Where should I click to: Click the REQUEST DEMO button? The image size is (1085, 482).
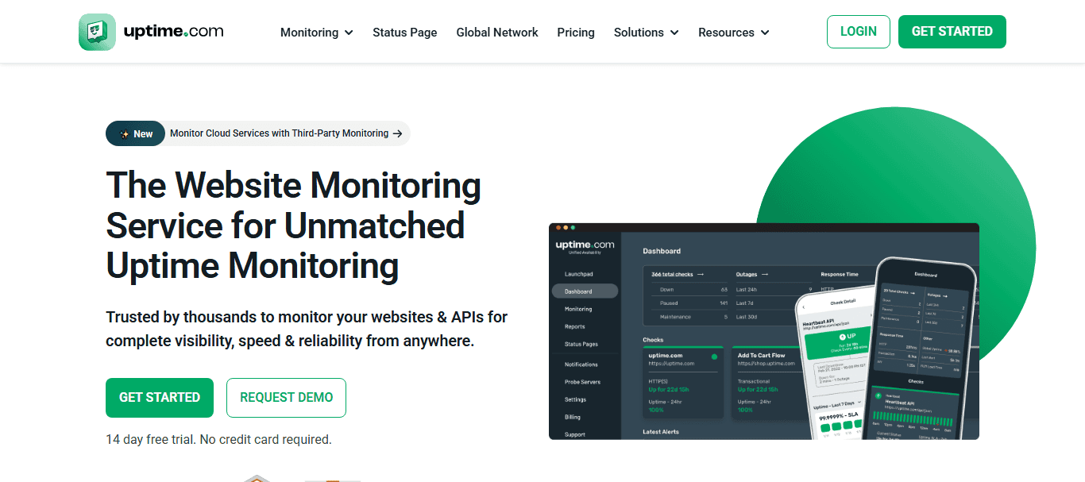coord(286,398)
